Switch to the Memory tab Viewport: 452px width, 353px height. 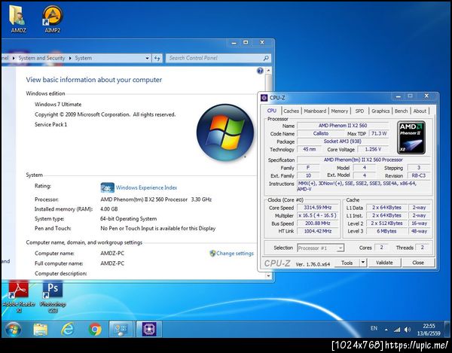(339, 111)
